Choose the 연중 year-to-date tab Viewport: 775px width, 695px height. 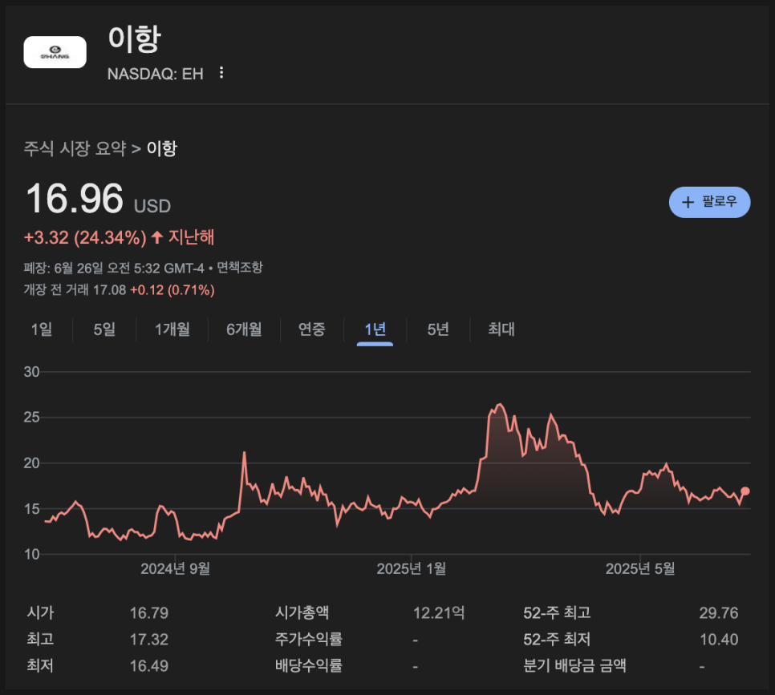click(x=312, y=329)
